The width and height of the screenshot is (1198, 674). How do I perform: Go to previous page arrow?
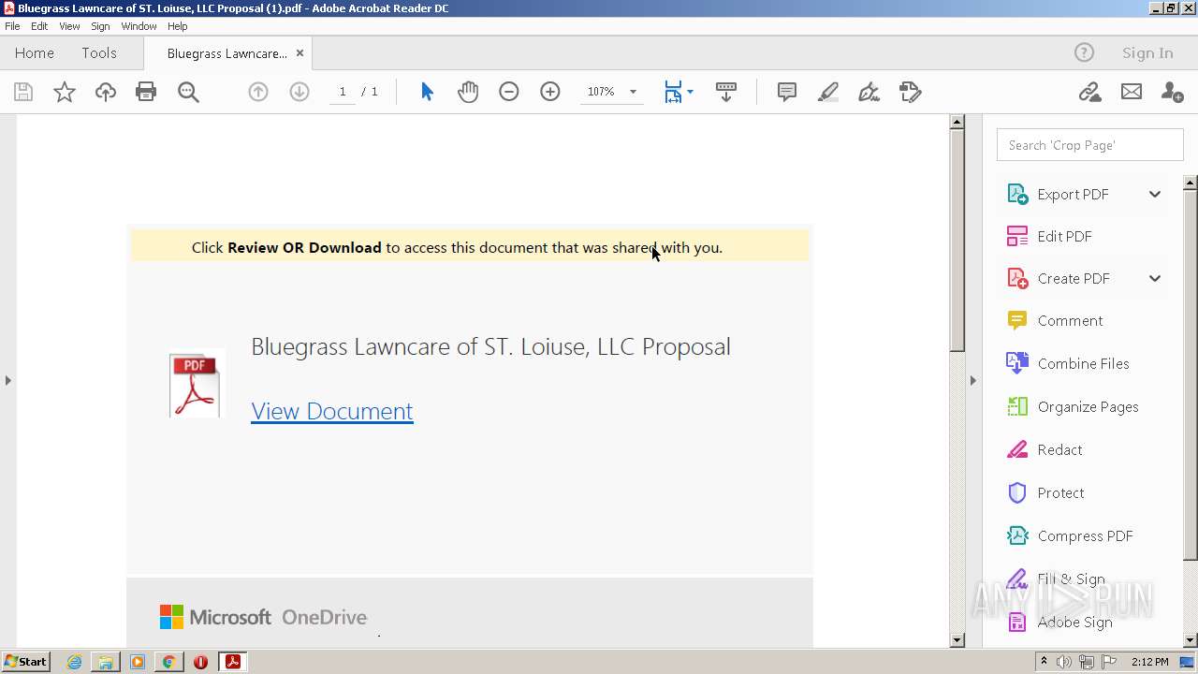pos(258,92)
